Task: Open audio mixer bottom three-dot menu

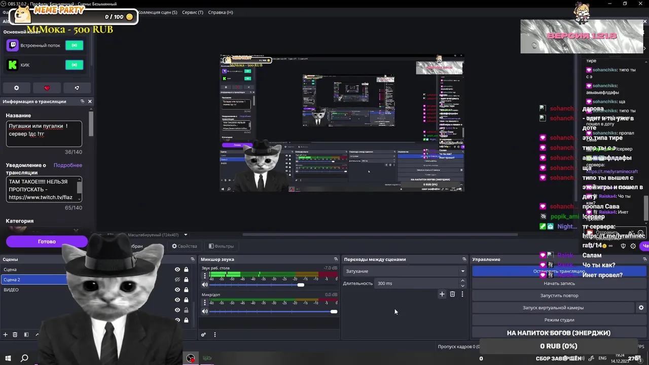Action: [214, 335]
